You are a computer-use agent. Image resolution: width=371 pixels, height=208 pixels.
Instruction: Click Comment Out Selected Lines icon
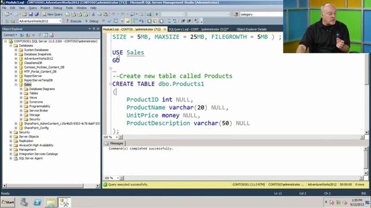(169, 21)
